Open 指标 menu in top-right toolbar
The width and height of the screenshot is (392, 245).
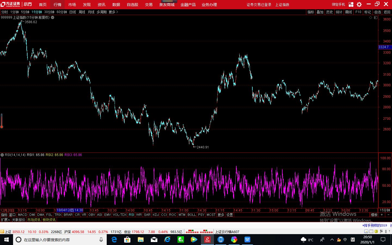(x=311, y=12)
